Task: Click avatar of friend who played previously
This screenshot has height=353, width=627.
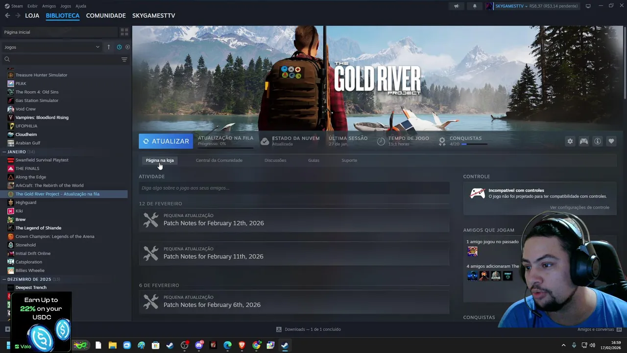Action: pyautogui.click(x=472, y=251)
